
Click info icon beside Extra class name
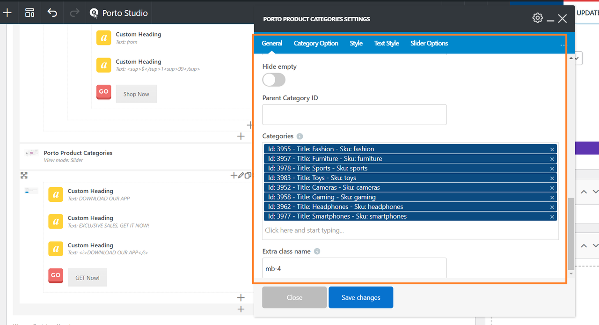pos(317,251)
